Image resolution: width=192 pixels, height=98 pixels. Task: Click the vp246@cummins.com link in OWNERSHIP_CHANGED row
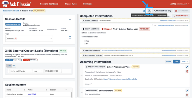(x=125, y=50)
